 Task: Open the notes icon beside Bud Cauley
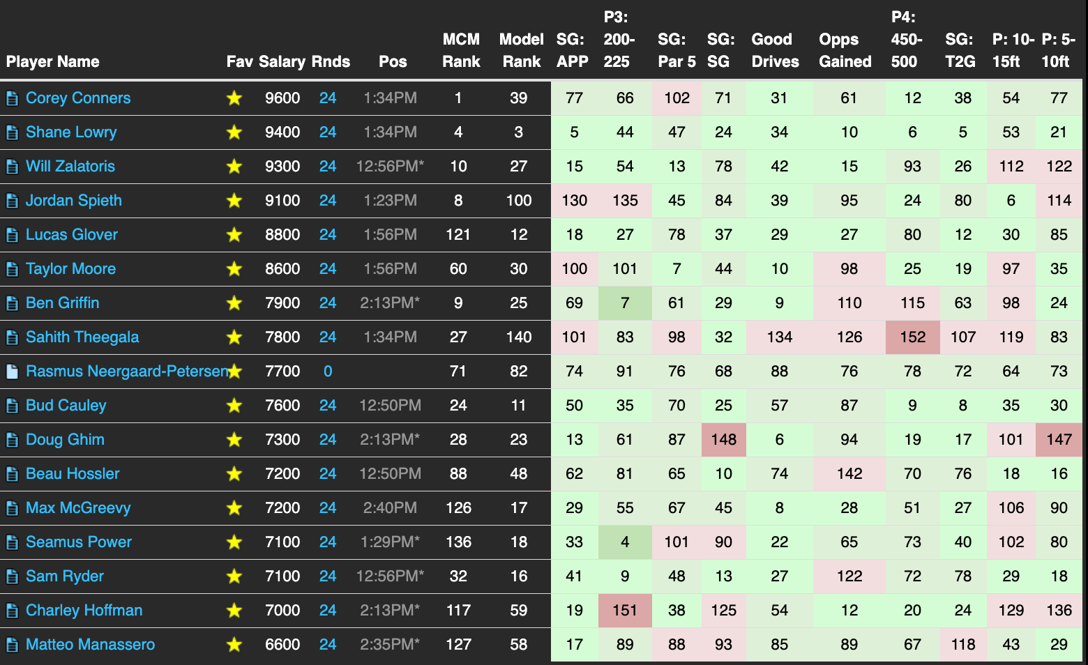pyautogui.click(x=12, y=406)
